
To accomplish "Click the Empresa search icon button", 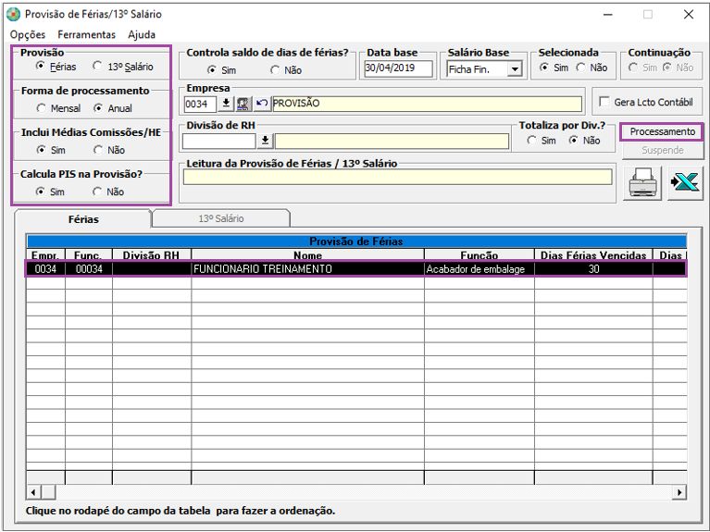I will click(243, 104).
